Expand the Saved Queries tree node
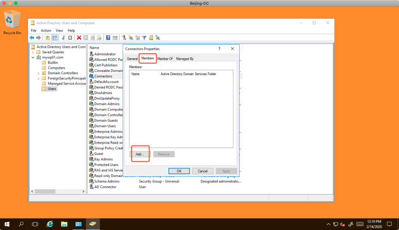The height and width of the screenshot is (230, 399). (x=33, y=52)
